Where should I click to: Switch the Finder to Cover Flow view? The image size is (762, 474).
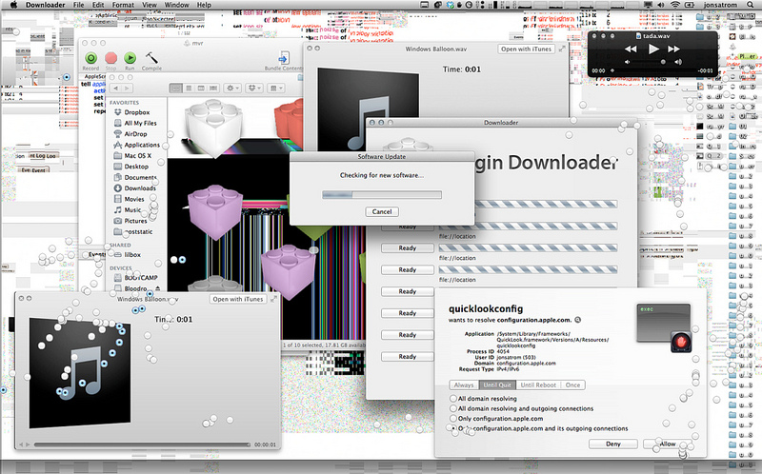(212, 89)
